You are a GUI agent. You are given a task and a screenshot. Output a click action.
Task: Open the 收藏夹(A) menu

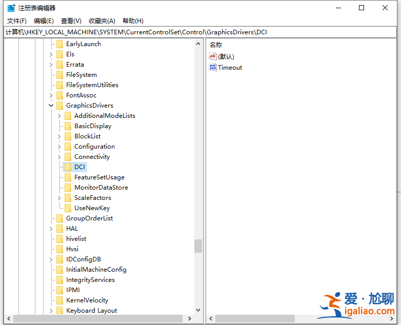pos(102,21)
